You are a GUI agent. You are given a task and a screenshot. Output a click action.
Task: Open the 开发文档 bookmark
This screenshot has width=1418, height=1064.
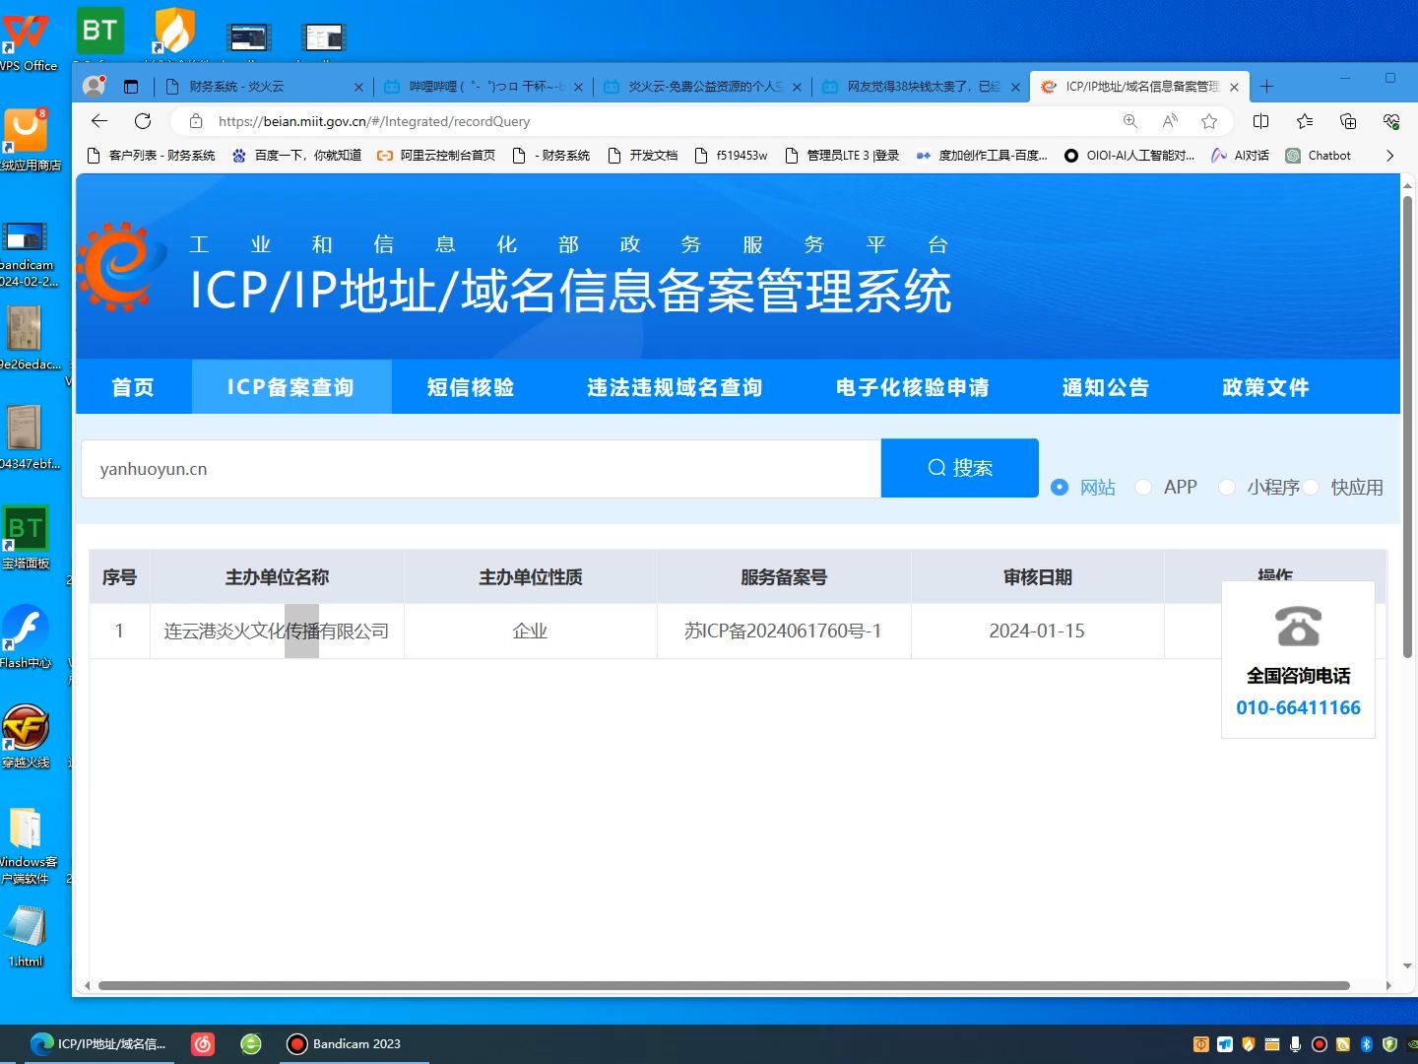click(x=643, y=156)
